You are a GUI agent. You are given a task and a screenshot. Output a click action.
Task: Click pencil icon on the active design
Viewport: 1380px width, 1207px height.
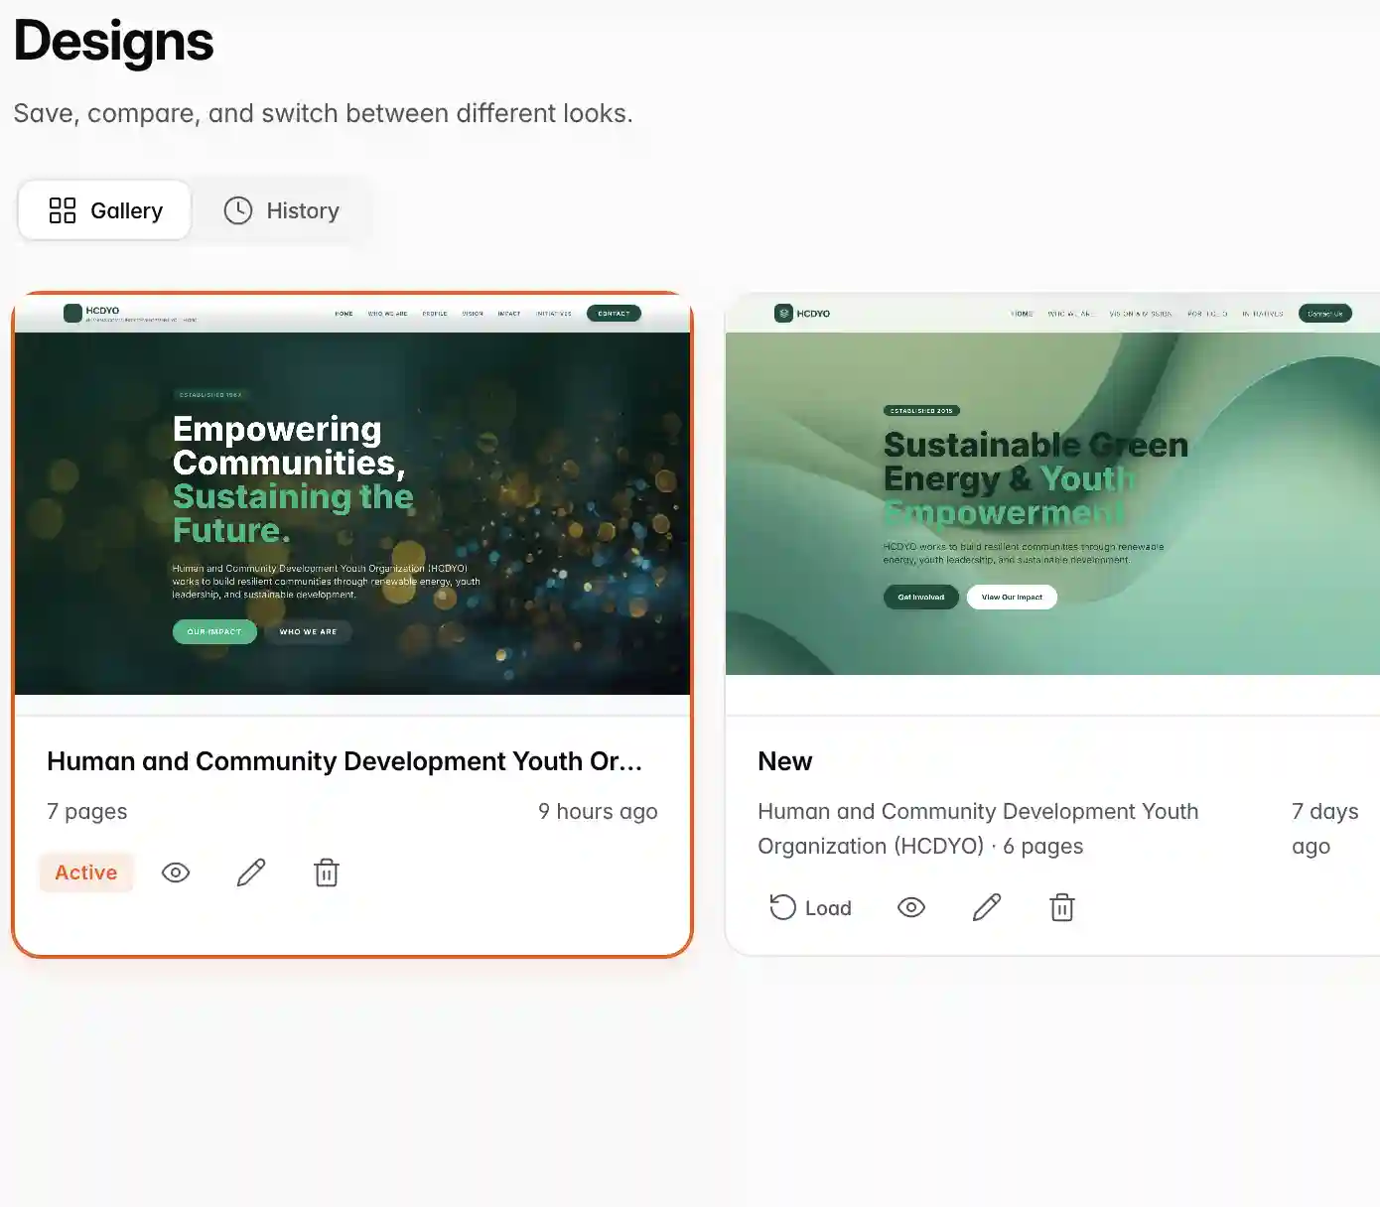tap(251, 872)
